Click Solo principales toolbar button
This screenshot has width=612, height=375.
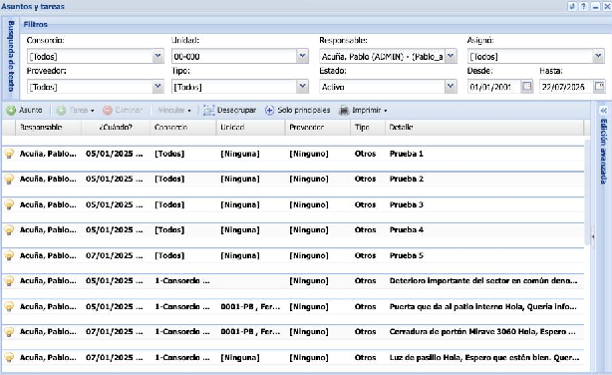click(297, 110)
